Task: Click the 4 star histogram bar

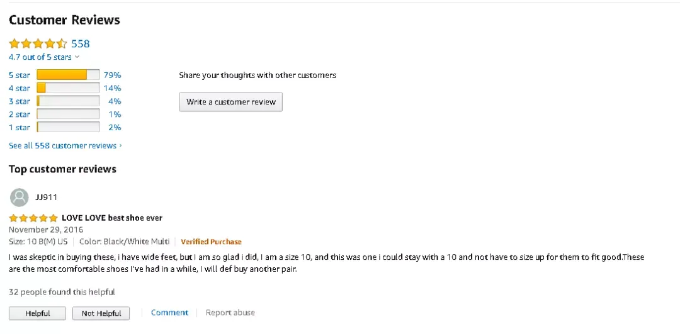Action: point(68,88)
